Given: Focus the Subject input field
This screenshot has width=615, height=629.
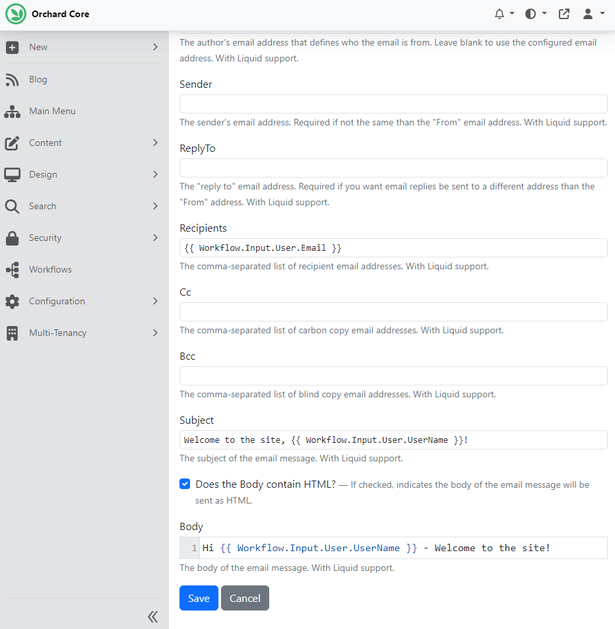Looking at the screenshot, I should [393, 440].
